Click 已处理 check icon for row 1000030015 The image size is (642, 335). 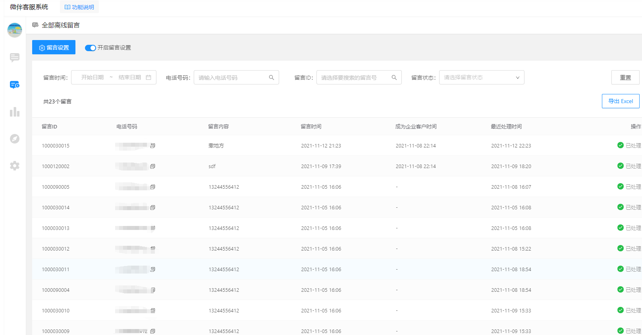coord(621,145)
